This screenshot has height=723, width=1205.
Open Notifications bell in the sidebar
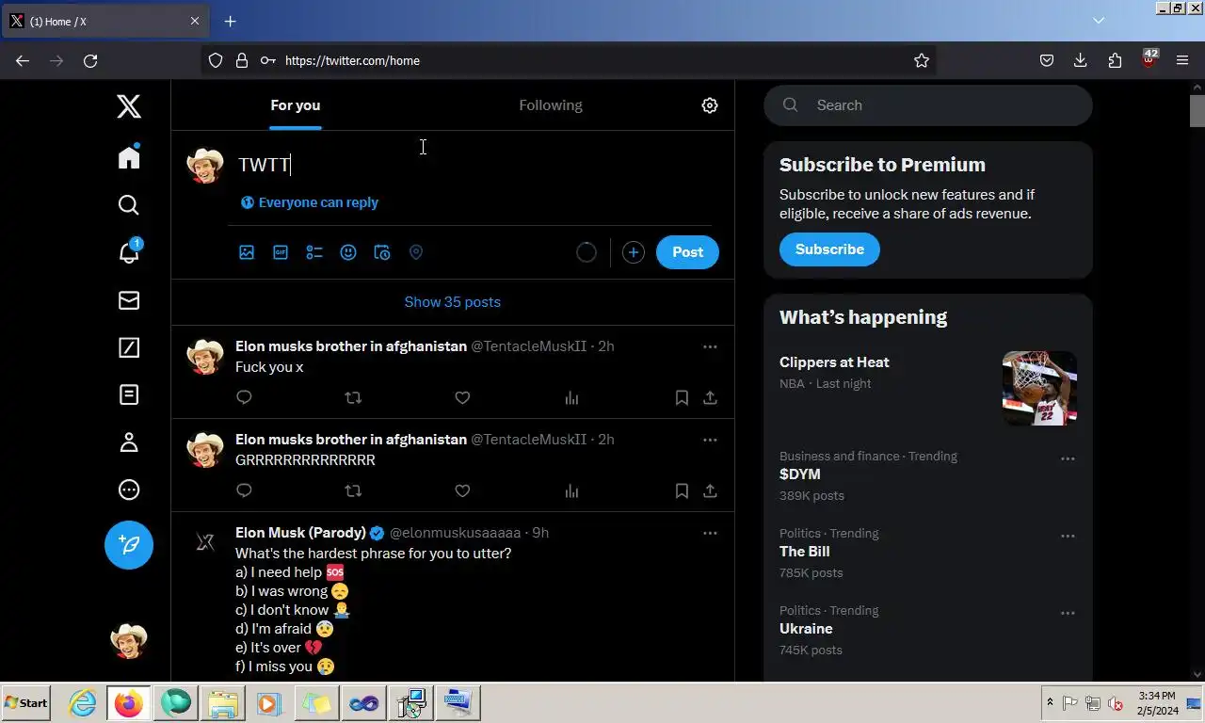coord(129,252)
